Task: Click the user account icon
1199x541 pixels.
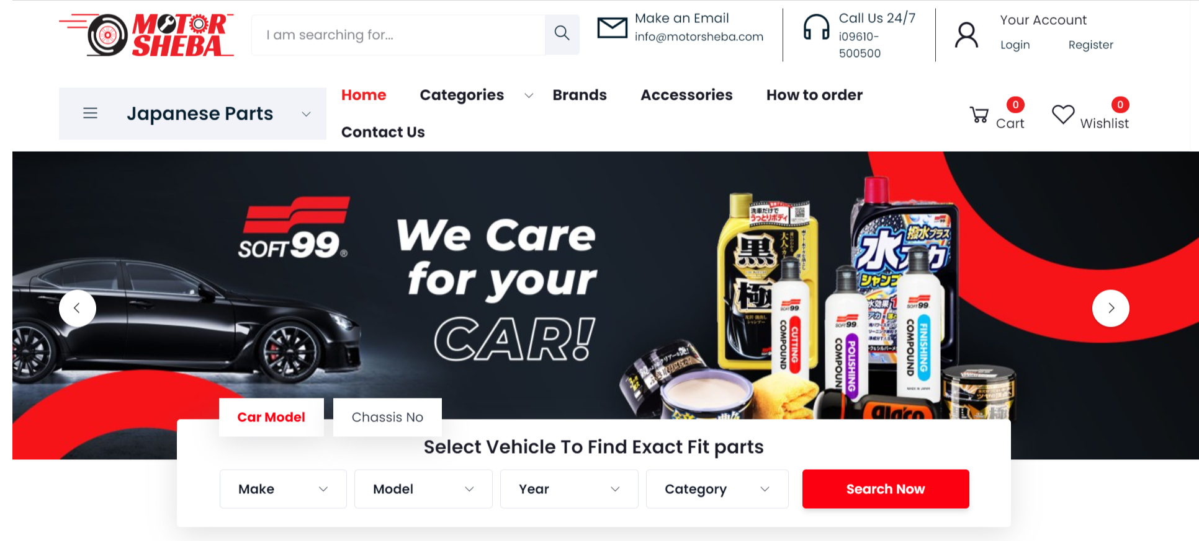Action: 966,35
